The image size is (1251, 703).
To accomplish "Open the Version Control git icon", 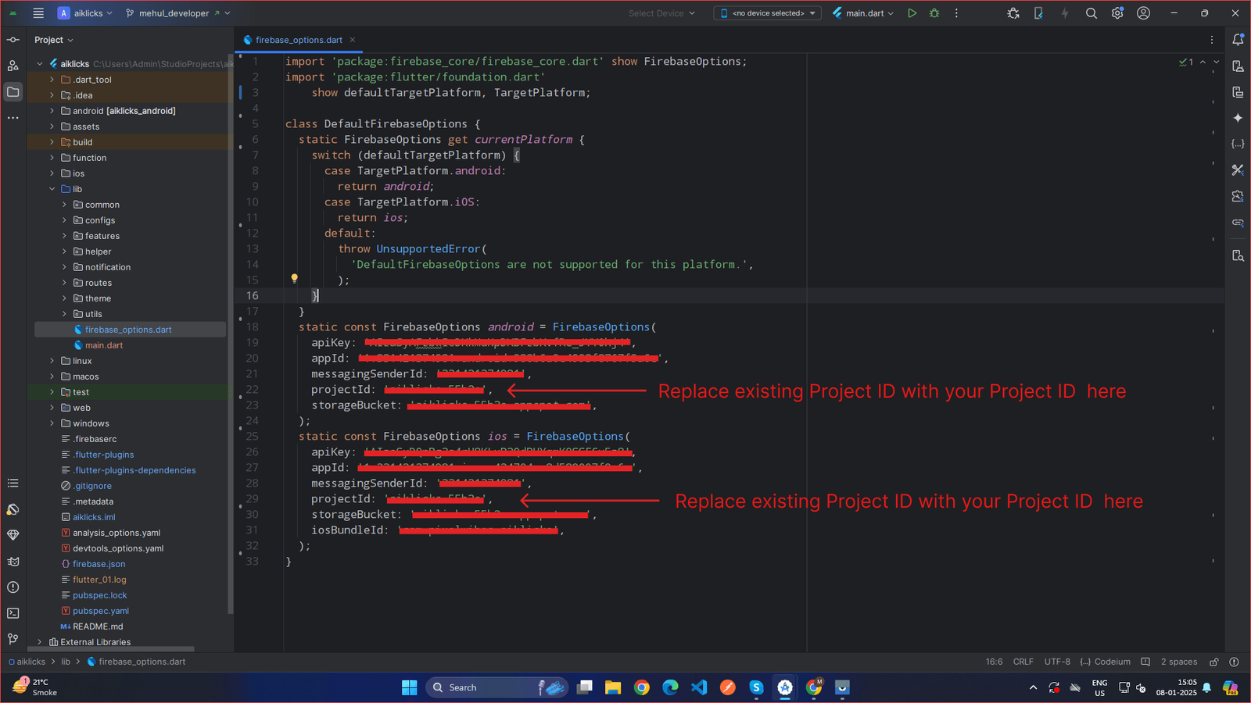I will [13, 639].
